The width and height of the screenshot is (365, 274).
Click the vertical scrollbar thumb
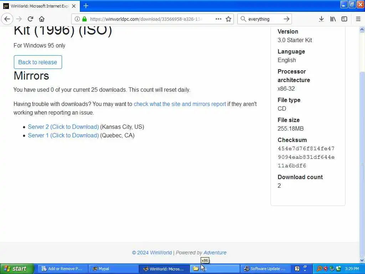point(362,164)
